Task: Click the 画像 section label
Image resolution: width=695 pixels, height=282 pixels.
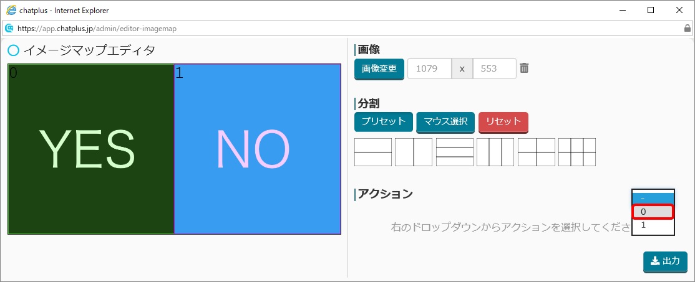Action: [369, 50]
